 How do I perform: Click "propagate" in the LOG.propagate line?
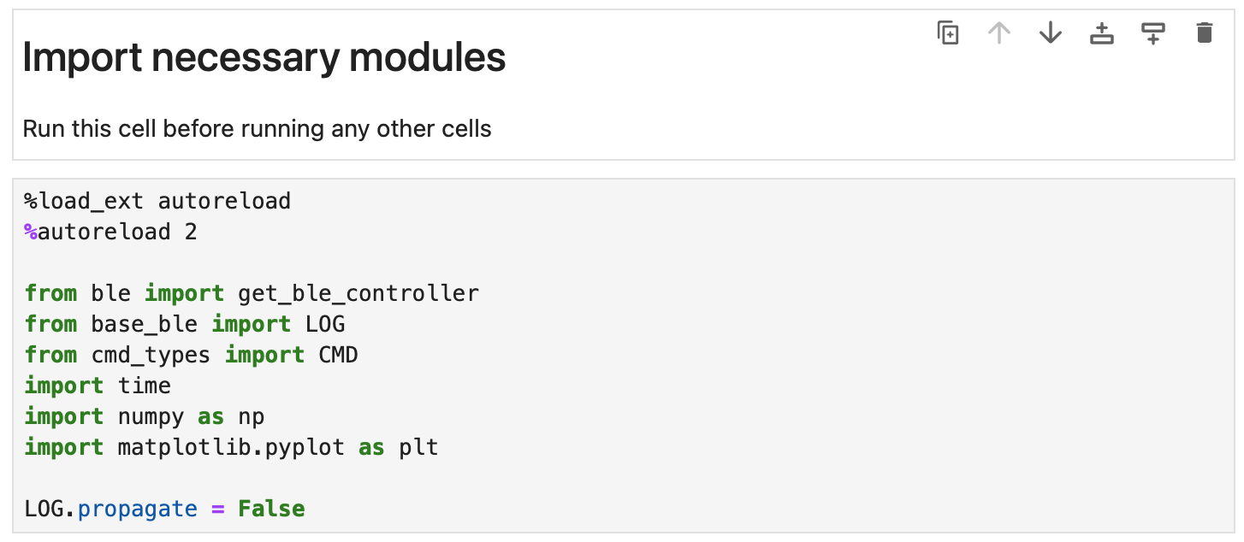click(x=137, y=510)
